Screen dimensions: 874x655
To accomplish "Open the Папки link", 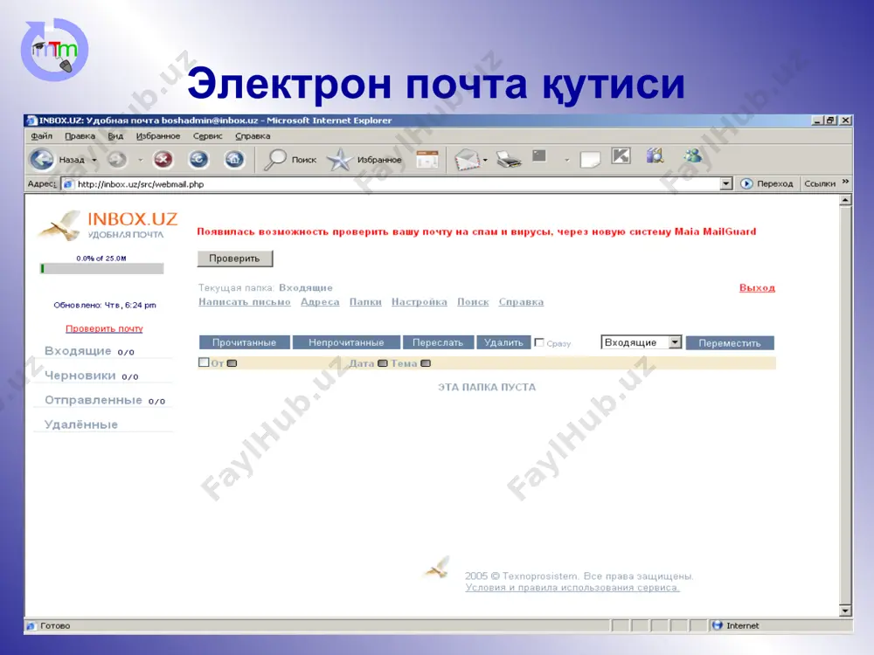I will coord(365,302).
